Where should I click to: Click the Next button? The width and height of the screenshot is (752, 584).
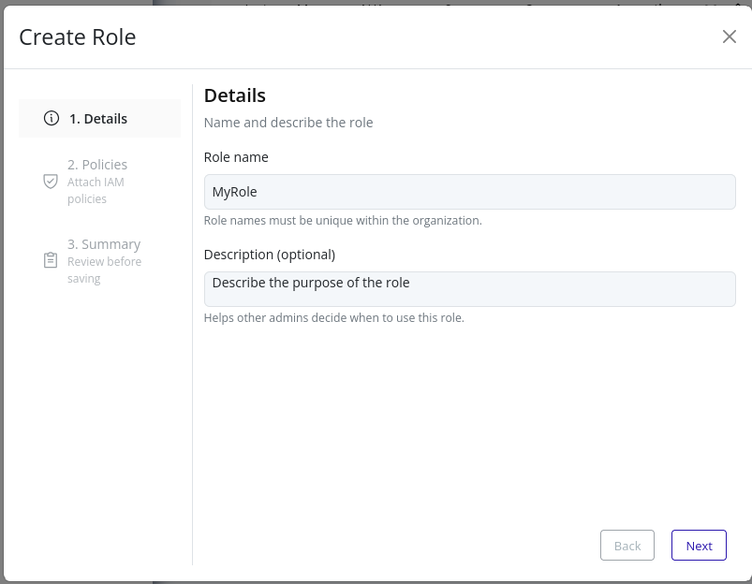coord(698,545)
